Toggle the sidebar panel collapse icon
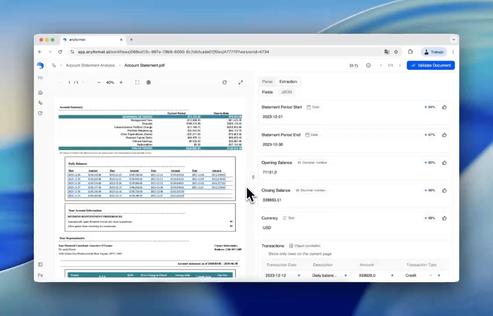The width and height of the screenshot is (493, 316). (x=40, y=264)
